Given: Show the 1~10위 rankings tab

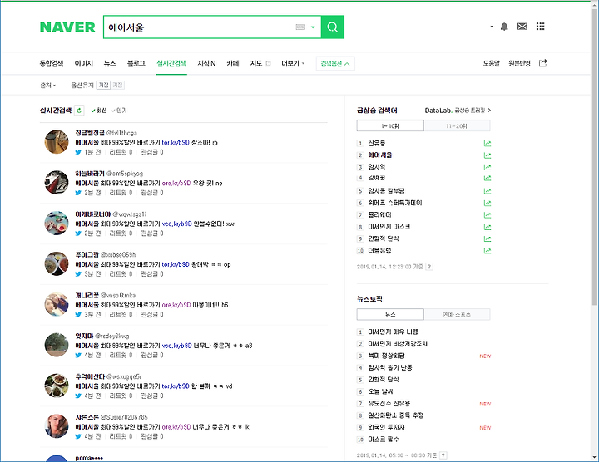Looking at the screenshot, I should click(x=390, y=125).
